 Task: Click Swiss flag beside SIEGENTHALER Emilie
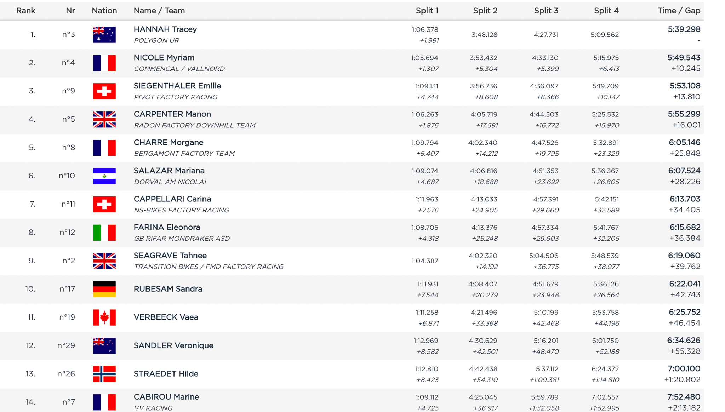point(104,91)
